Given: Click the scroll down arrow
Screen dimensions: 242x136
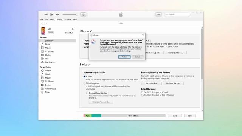Looking at the screenshot, I should click(202, 110).
